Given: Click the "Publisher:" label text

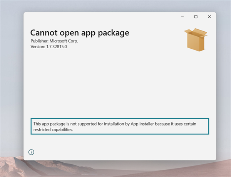Looking at the screenshot, I should coord(39,41).
